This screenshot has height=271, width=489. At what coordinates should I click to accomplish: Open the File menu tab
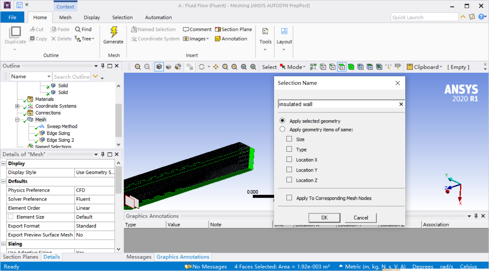tap(12, 17)
